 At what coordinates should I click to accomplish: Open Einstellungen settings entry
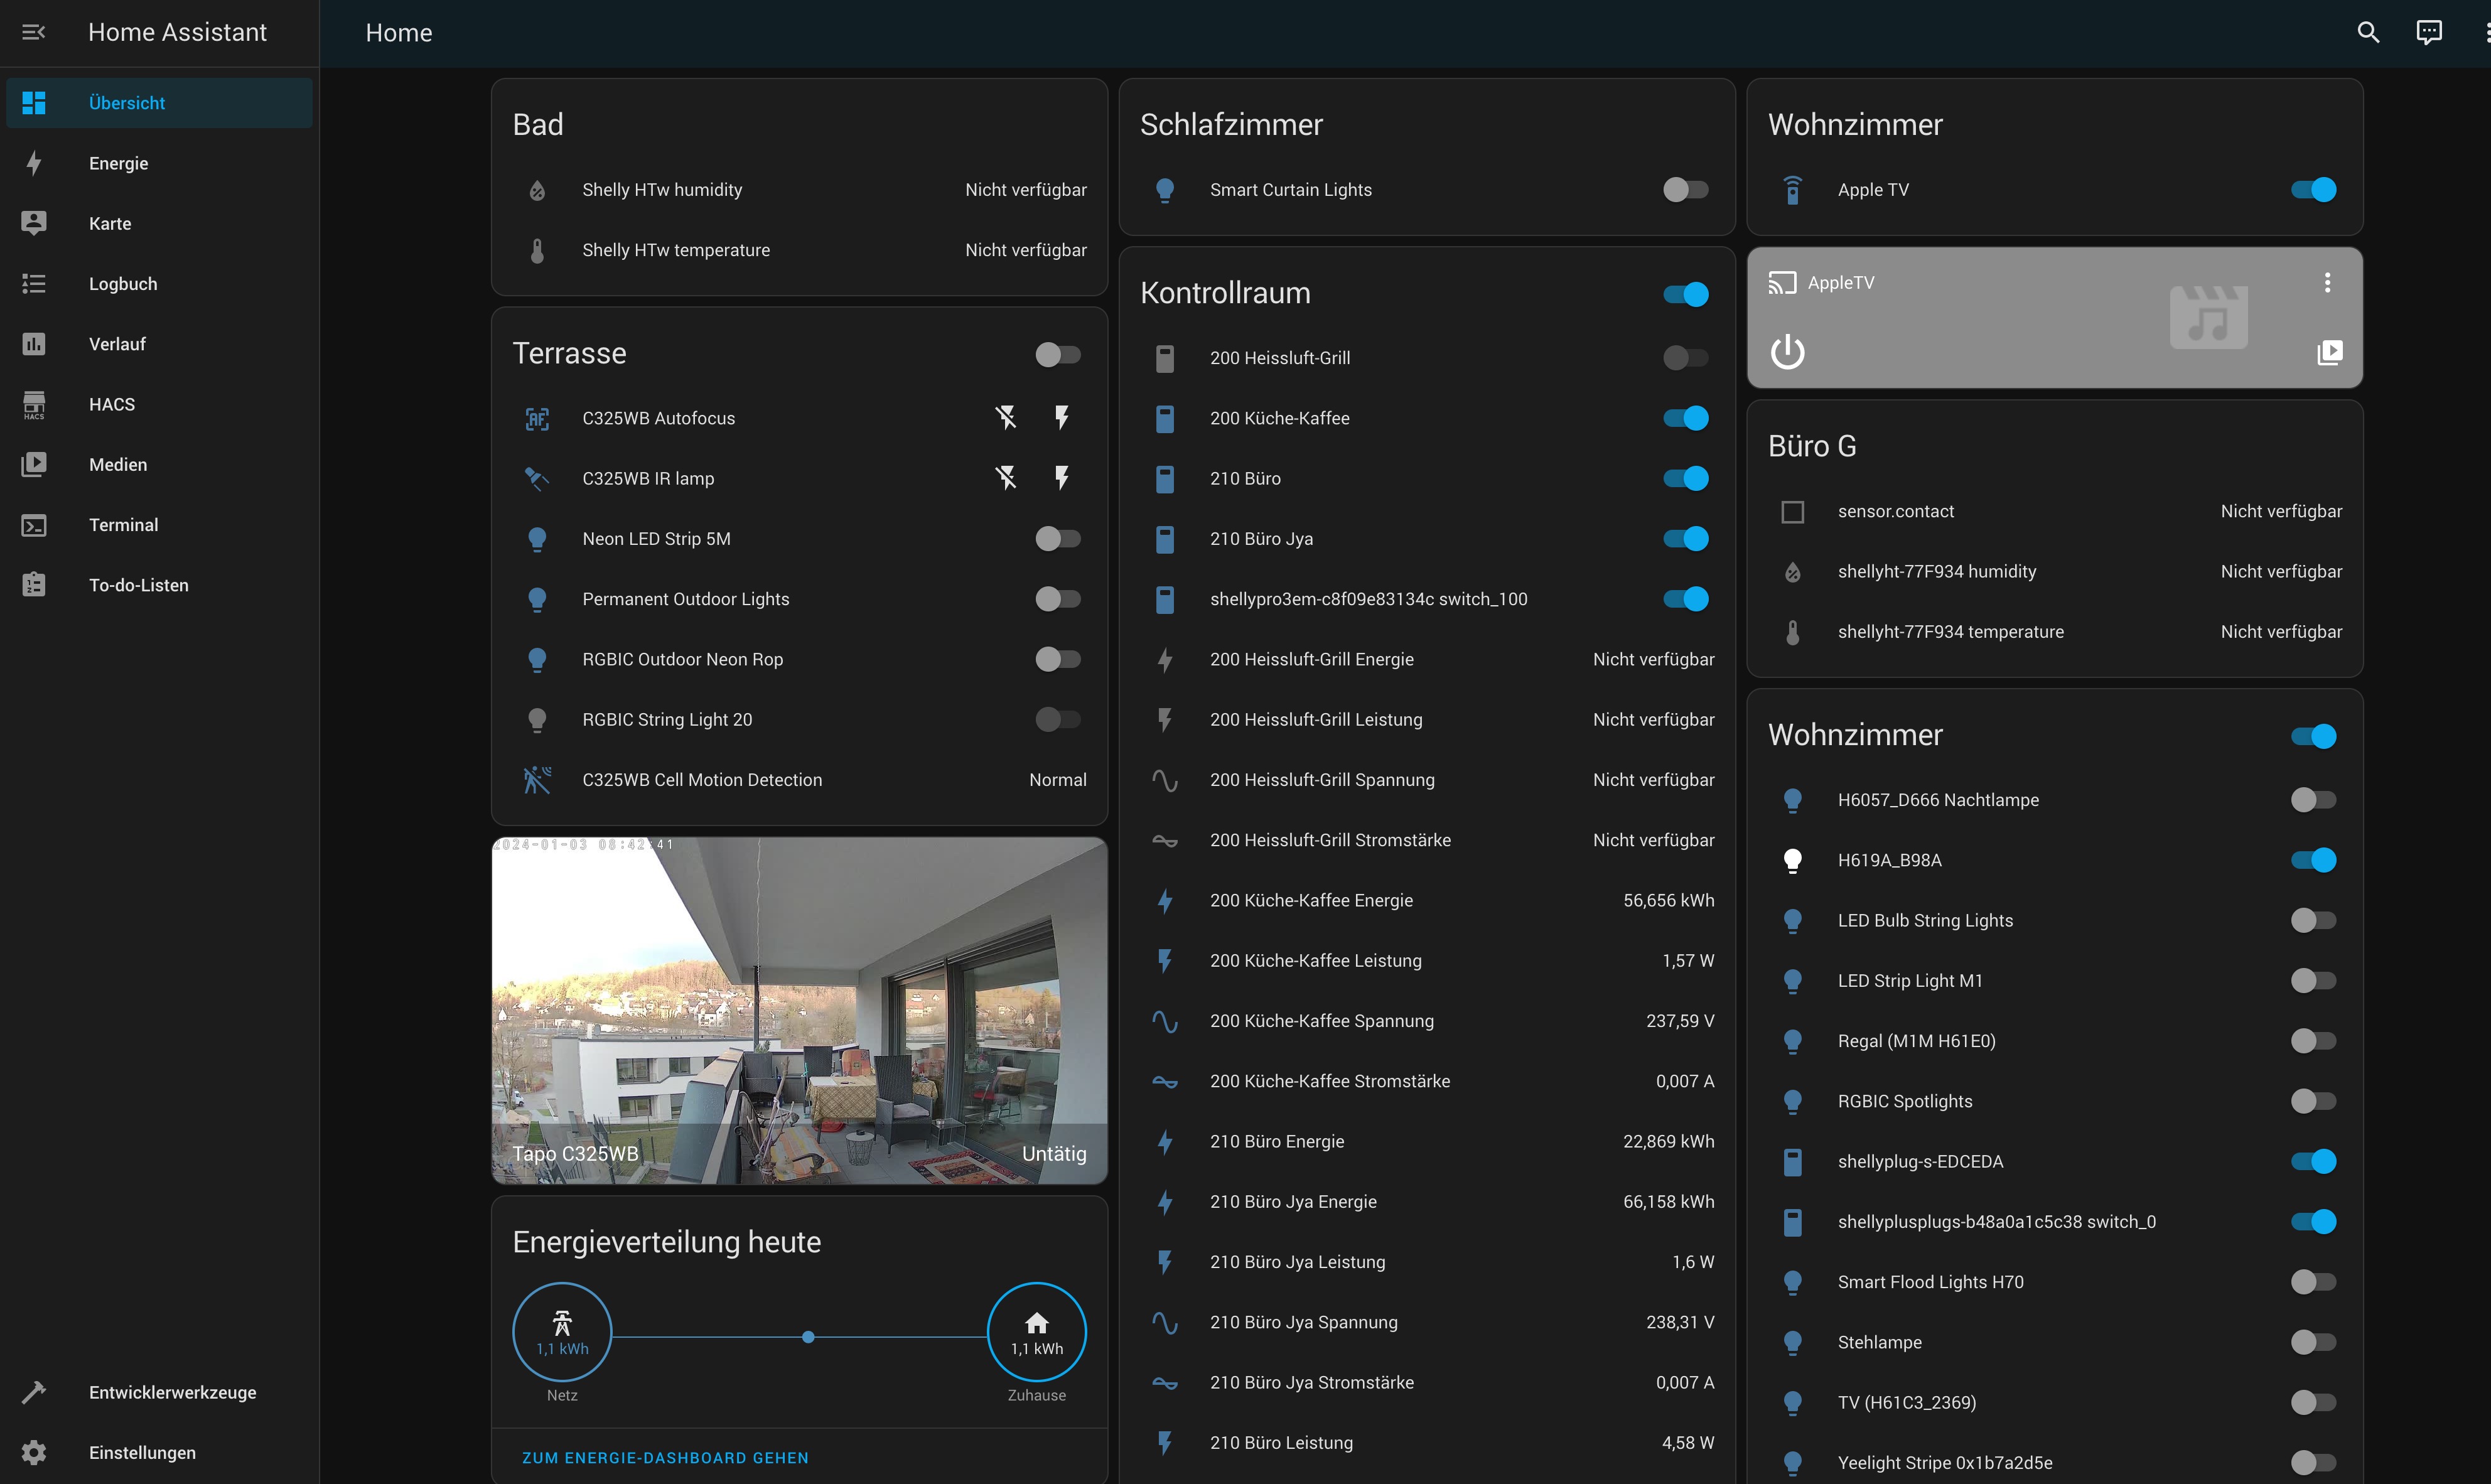click(x=142, y=1452)
